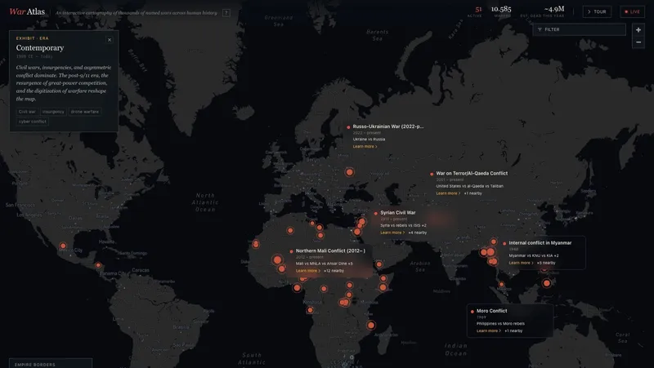Click the Mozambique coast conflict marker
Screen dimensions: 654x368
pos(371,325)
